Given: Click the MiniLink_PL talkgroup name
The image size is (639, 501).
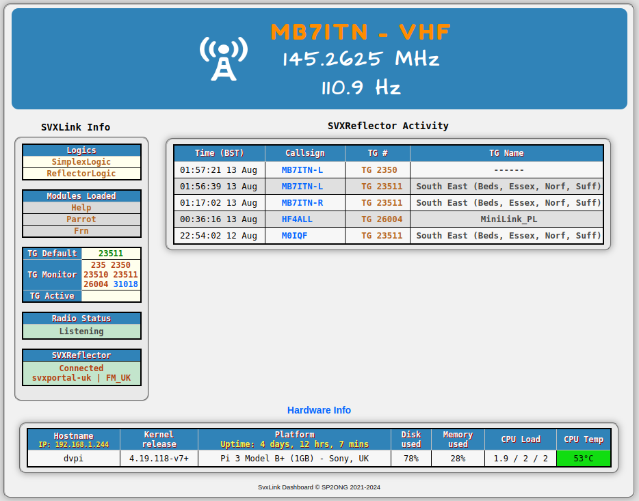Looking at the screenshot, I should pos(508,219).
